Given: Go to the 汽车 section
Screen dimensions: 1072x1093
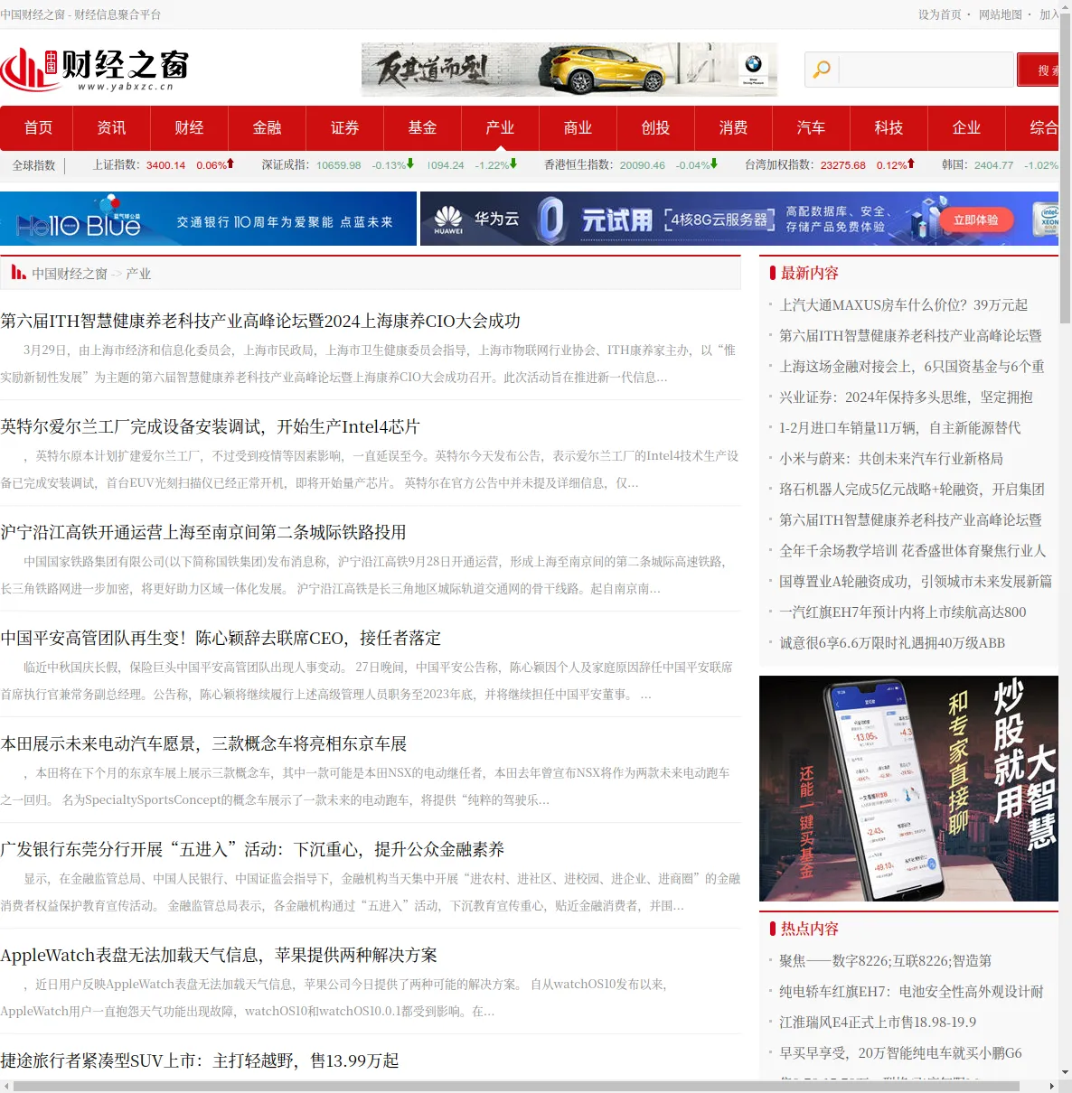Looking at the screenshot, I should (x=811, y=128).
